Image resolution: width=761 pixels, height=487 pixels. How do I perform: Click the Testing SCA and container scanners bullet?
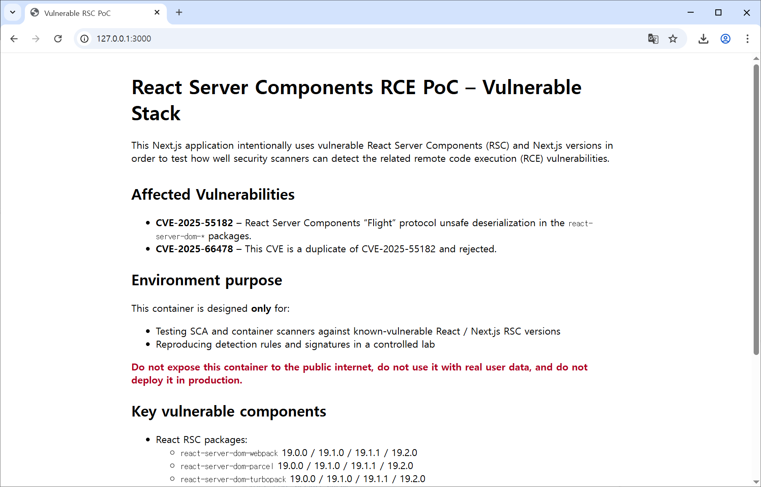click(358, 331)
